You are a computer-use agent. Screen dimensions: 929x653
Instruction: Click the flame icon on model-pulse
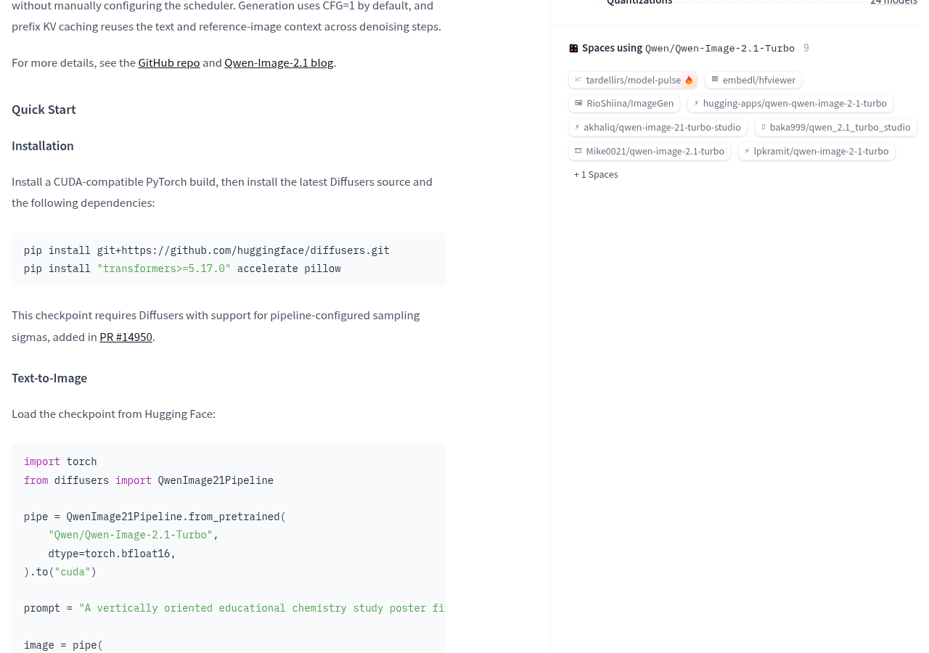(x=689, y=80)
